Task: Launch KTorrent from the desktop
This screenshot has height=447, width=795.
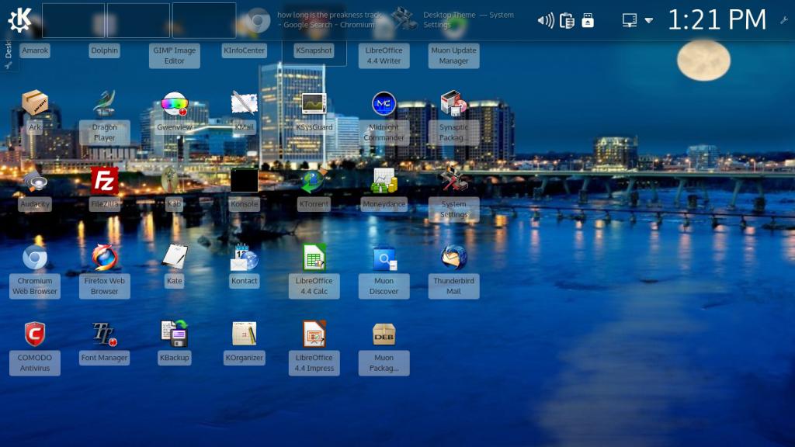Action: pyautogui.click(x=314, y=182)
